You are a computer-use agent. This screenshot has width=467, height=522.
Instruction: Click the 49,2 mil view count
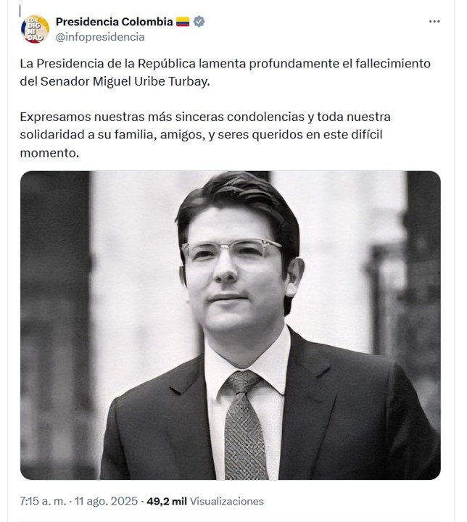pos(167,501)
